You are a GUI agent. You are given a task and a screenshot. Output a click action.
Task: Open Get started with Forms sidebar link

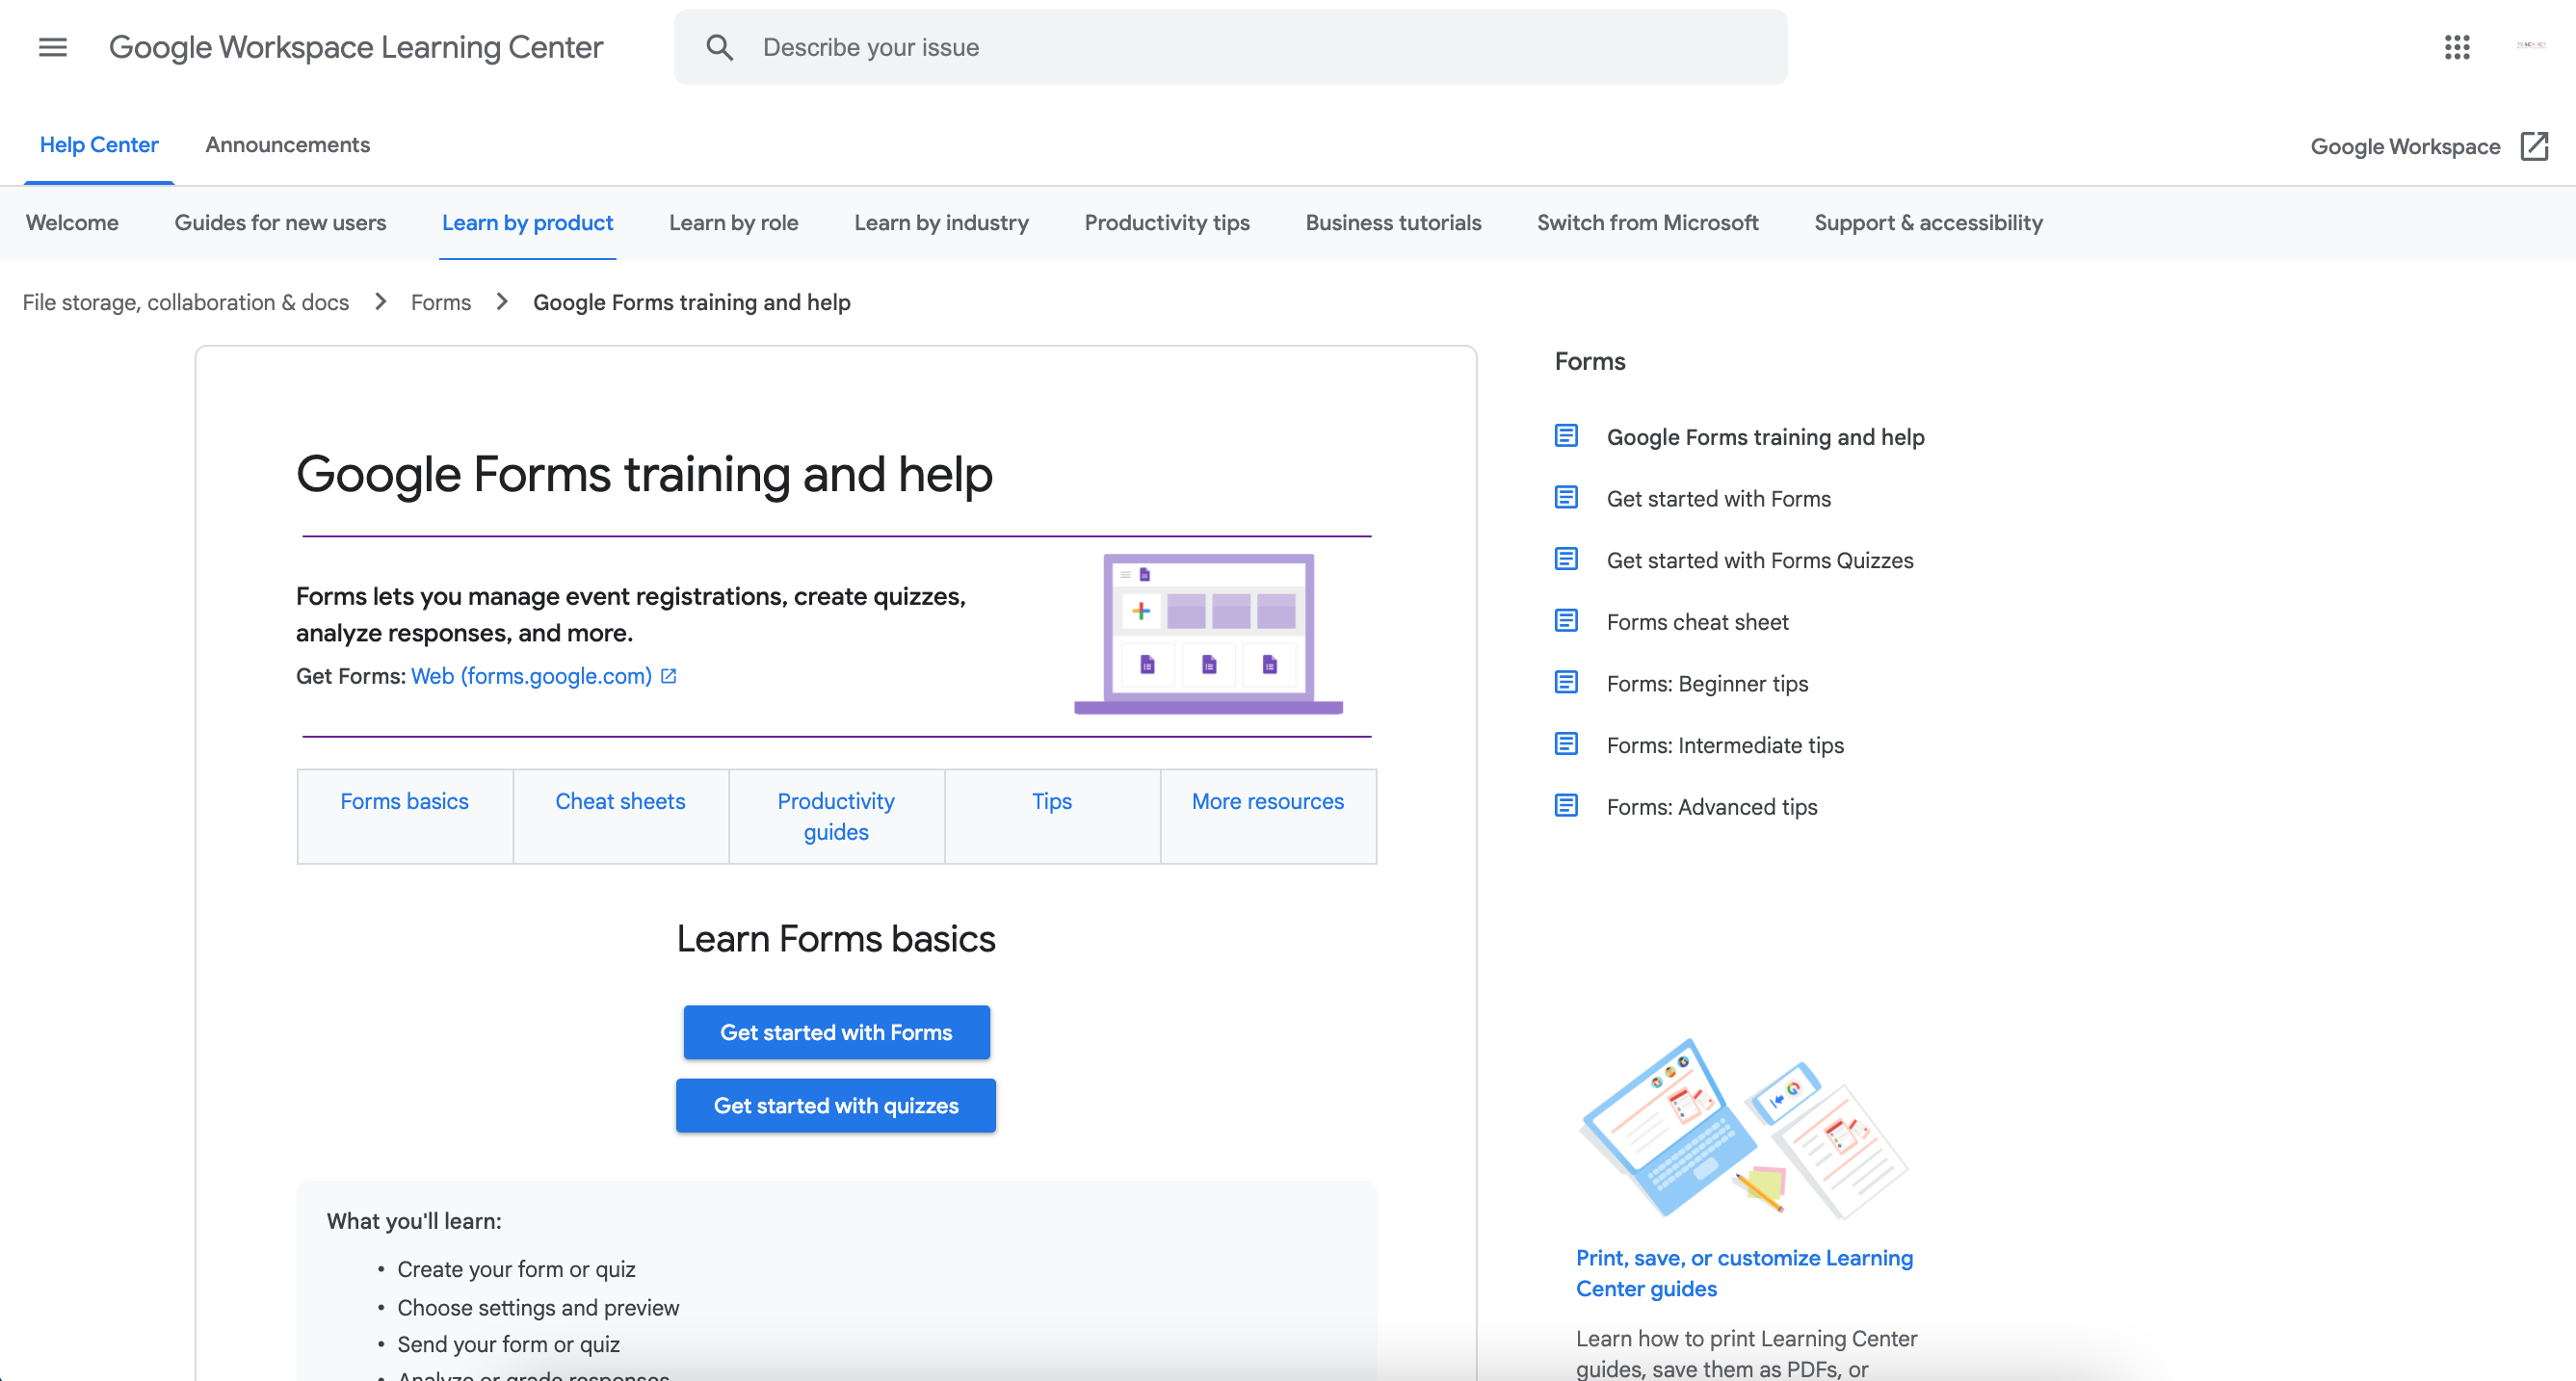(x=1719, y=499)
